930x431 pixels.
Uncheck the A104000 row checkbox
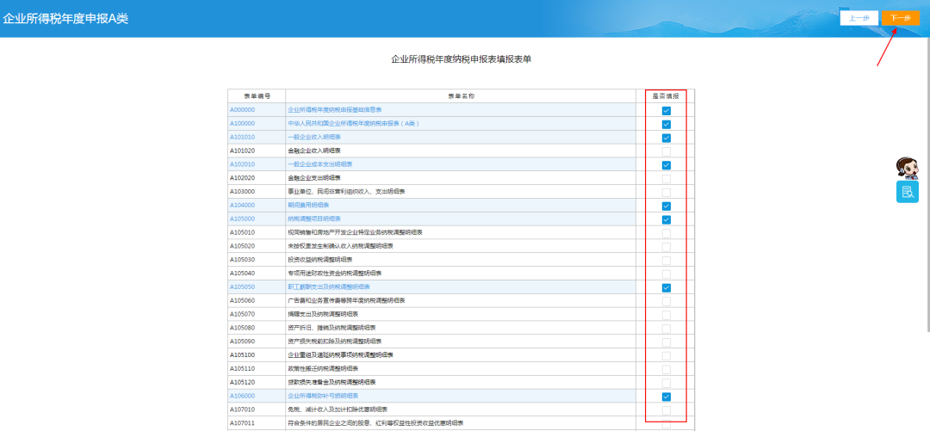click(x=666, y=206)
